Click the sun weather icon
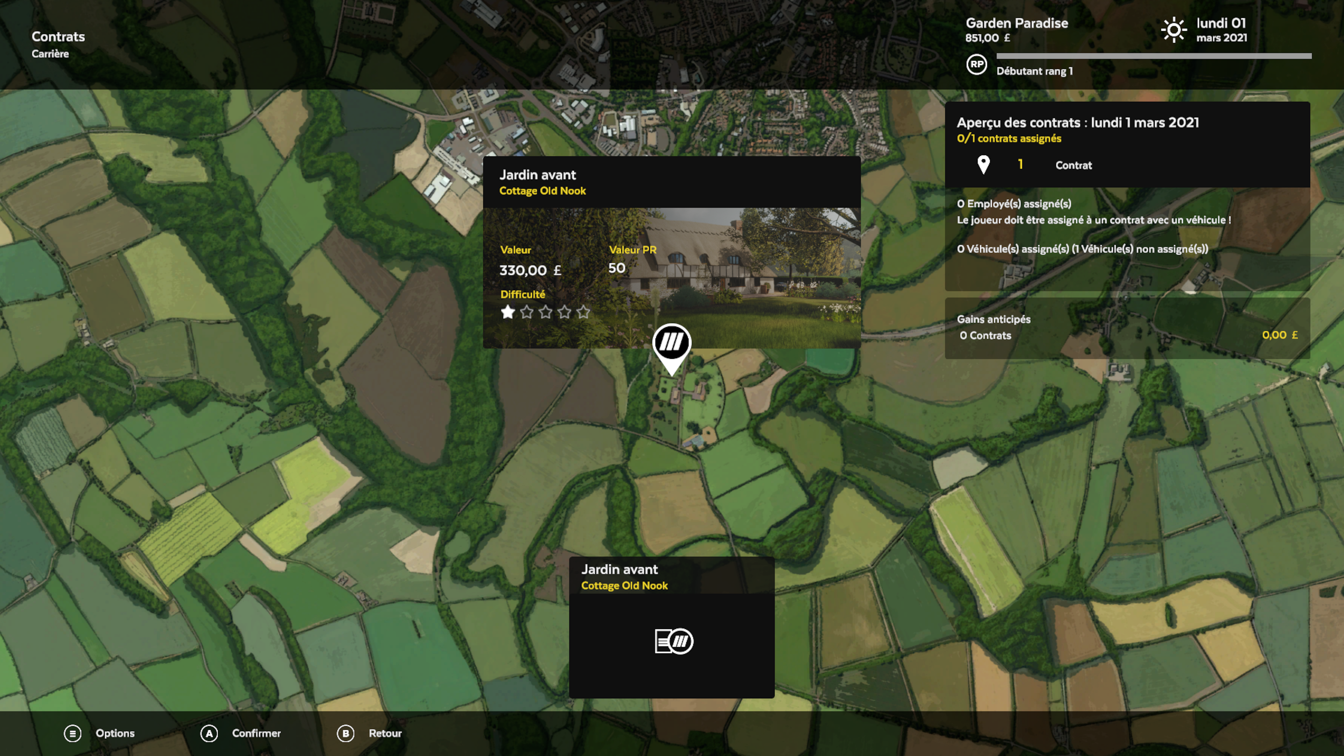1344x756 pixels. [x=1174, y=30]
